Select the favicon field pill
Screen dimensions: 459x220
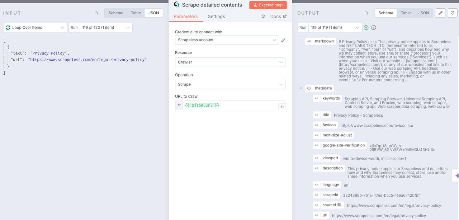[325, 125]
